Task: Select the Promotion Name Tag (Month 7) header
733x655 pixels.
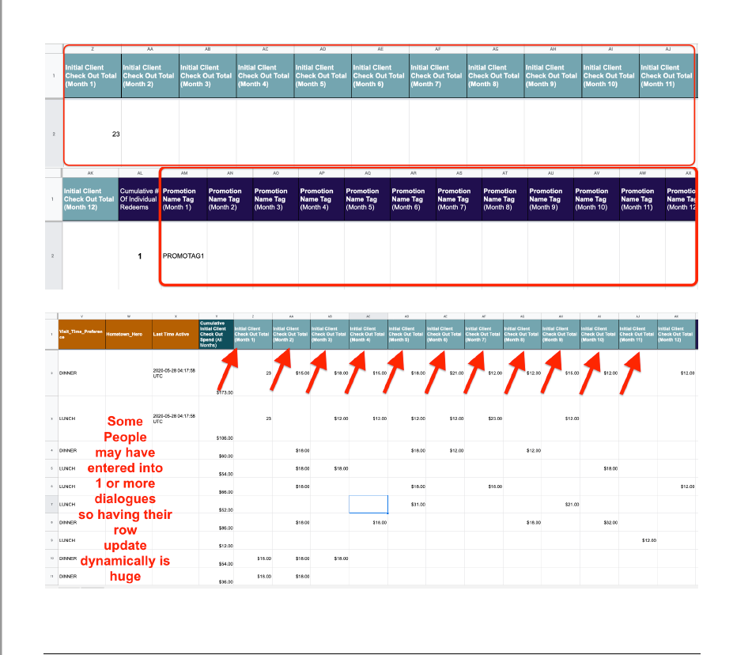Action: click(x=459, y=199)
